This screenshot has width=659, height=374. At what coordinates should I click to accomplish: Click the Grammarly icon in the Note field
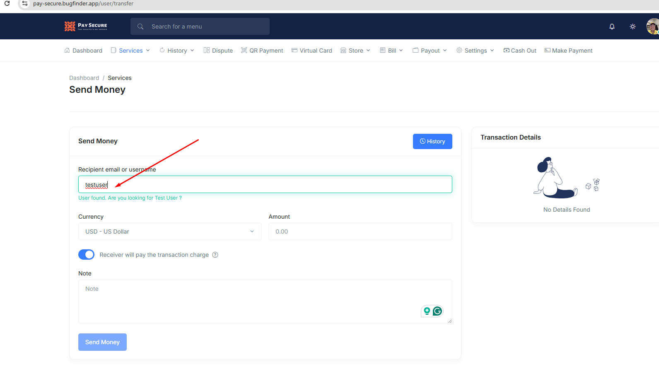pos(437,311)
